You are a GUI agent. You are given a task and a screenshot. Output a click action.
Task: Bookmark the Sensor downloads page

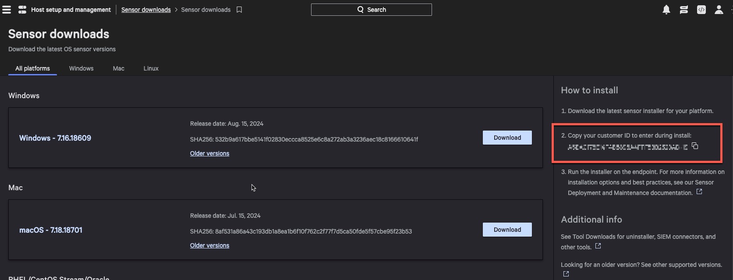[239, 10]
